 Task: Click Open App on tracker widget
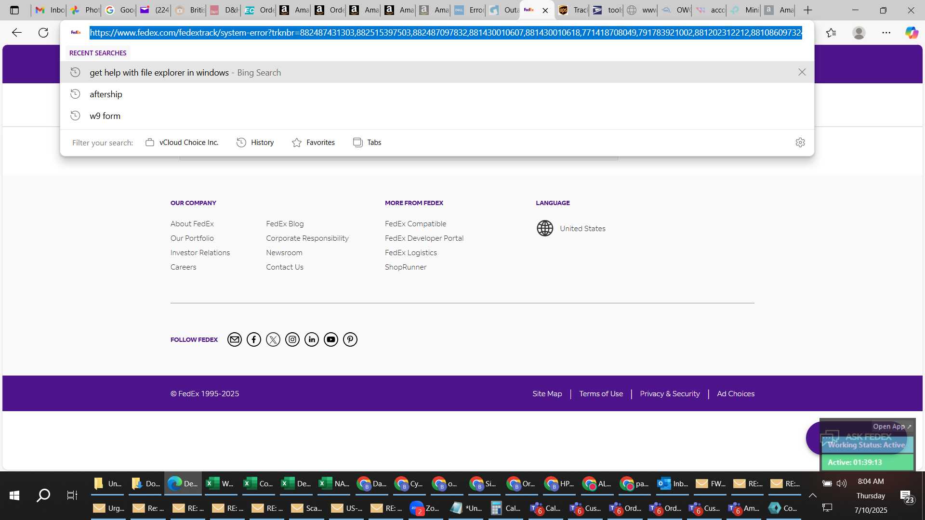892,427
